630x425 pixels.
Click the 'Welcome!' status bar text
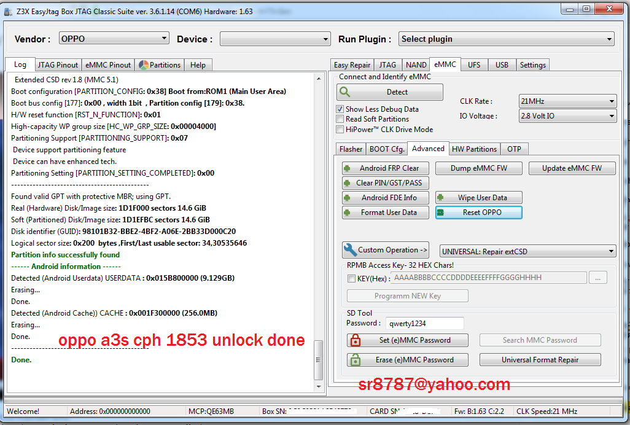click(x=23, y=411)
